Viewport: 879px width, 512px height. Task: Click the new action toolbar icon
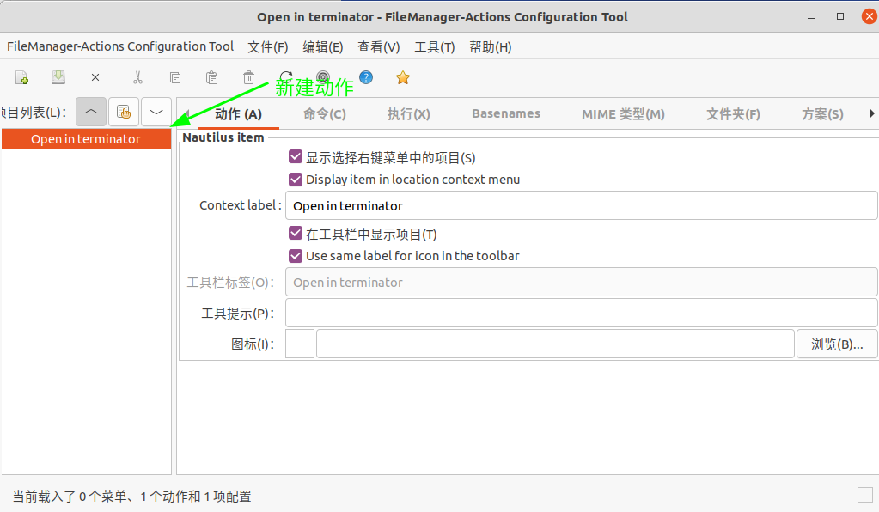(22, 78)
